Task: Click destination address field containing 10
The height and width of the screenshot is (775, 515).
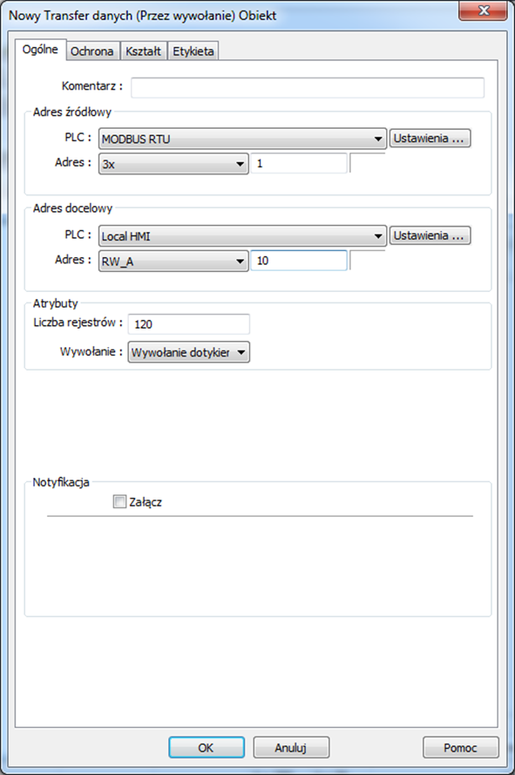Action: (299, 261)
